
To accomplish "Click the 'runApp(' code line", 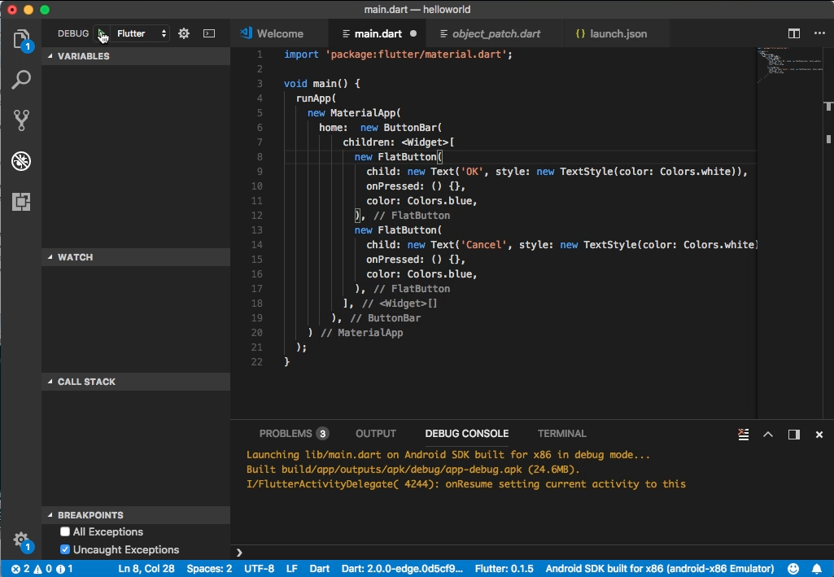I will tap(316, 98).
